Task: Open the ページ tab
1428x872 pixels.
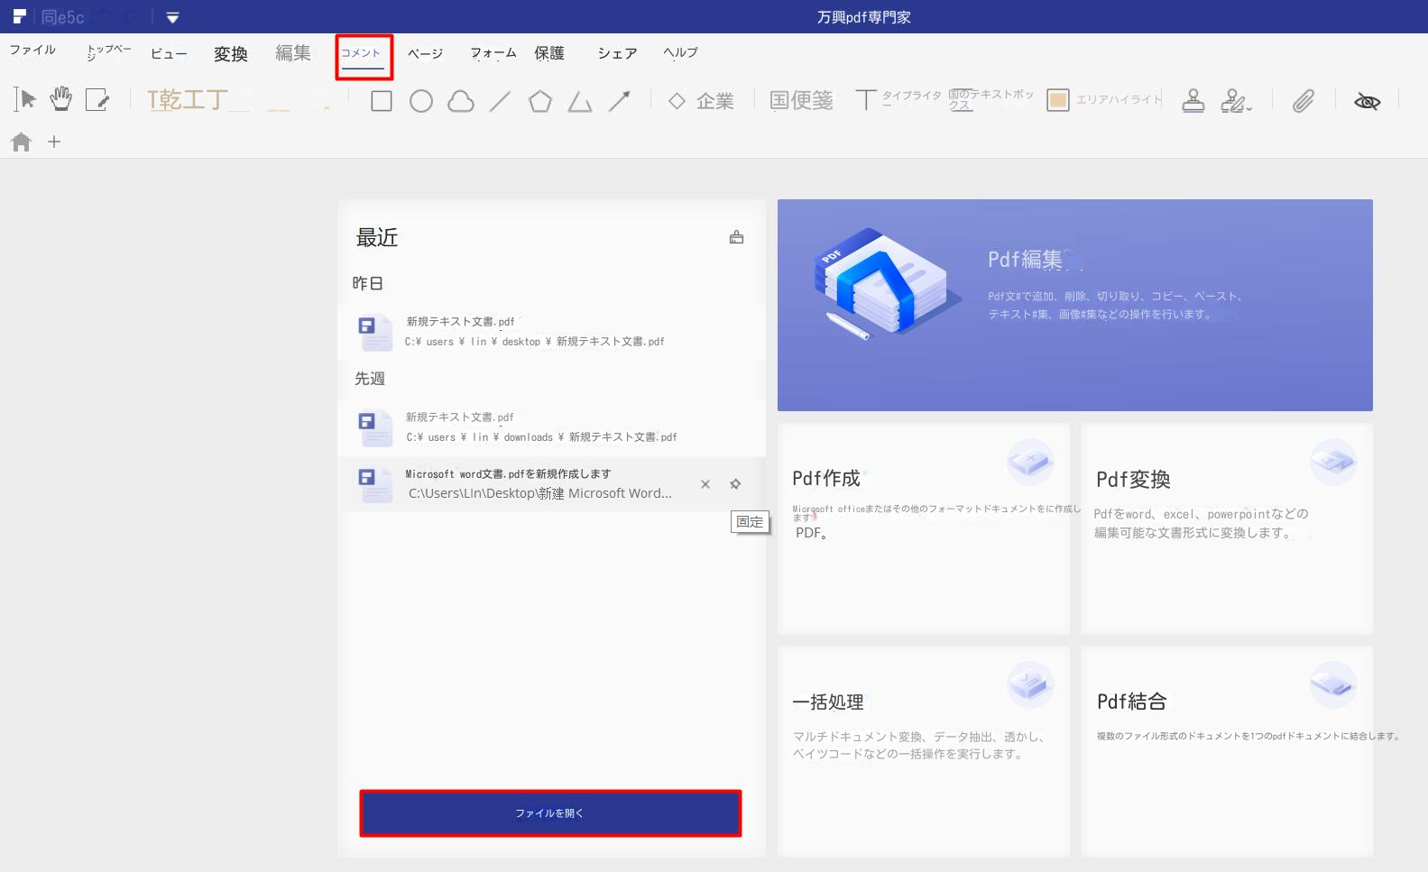Action: [x=425, y=54]
